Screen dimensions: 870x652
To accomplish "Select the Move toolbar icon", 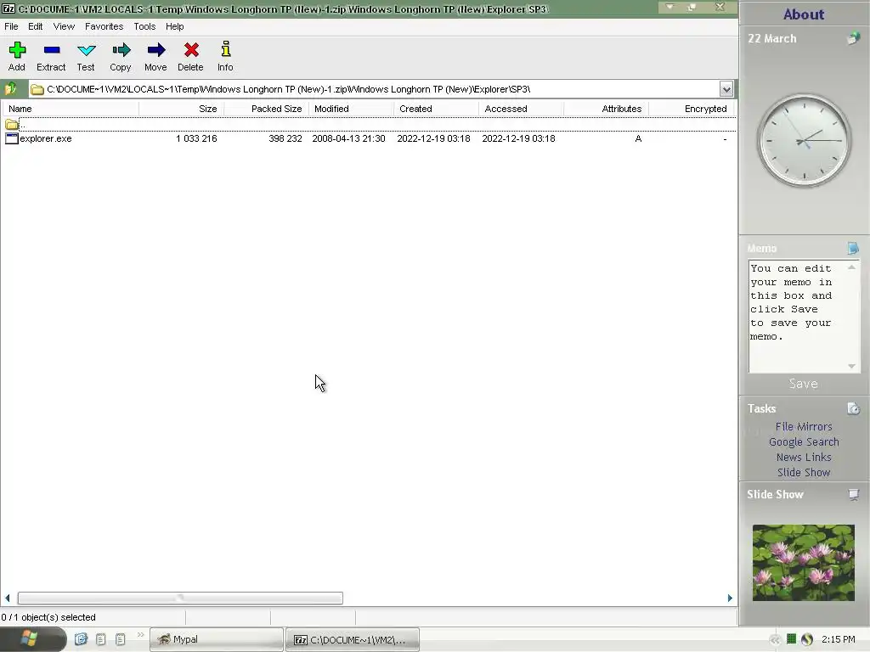I will pyautogui.click(x=156, y=50).
